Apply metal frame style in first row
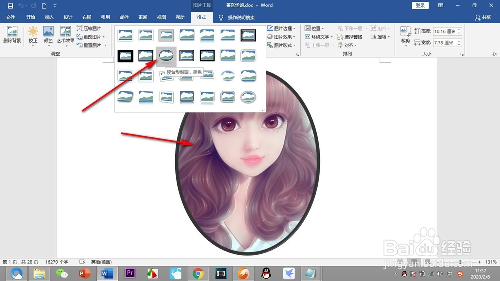 [166, 35]
